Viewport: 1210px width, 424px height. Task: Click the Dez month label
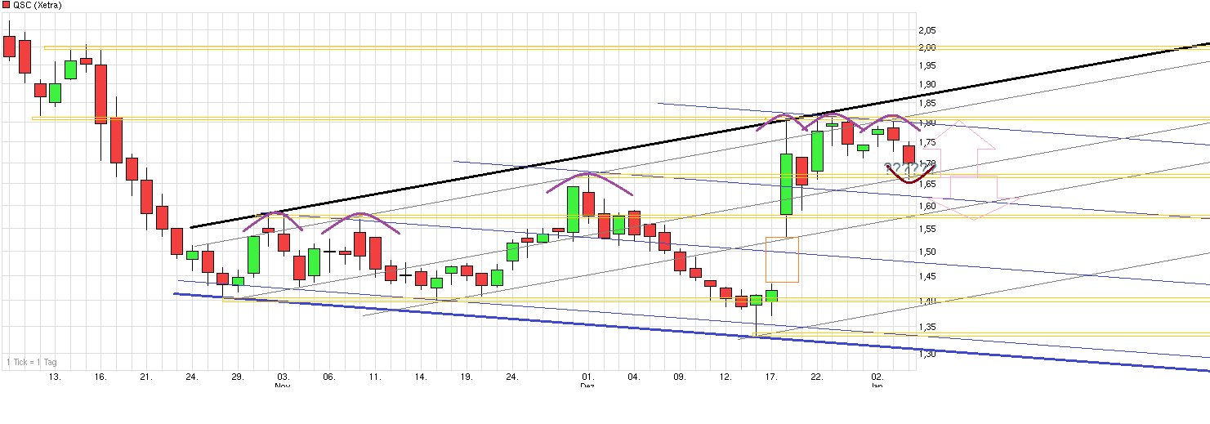point(587,385)
